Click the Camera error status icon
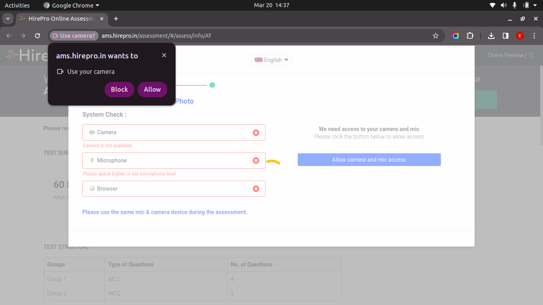 coord(256,133)
